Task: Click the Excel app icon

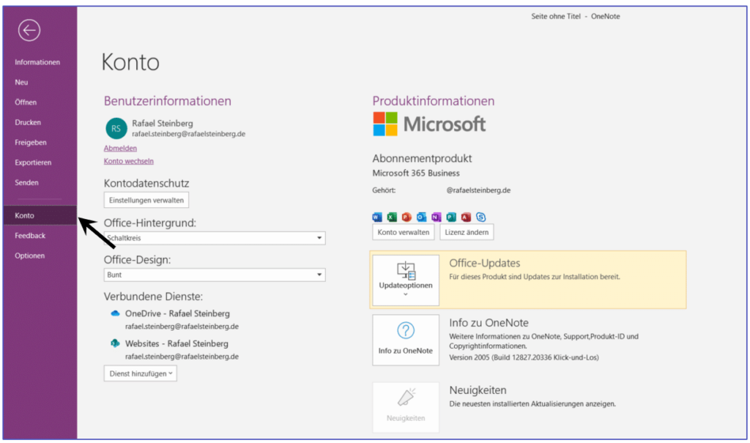Action: coord(392,217)
